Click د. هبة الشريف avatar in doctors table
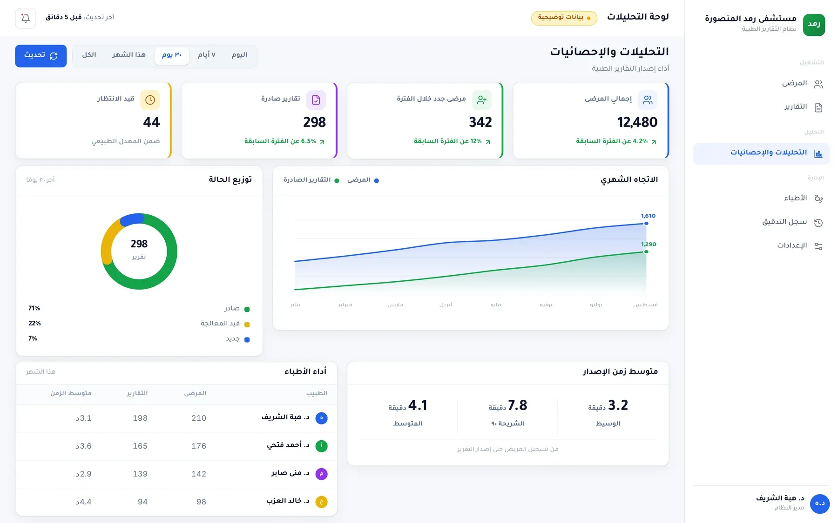 point(321,418)
